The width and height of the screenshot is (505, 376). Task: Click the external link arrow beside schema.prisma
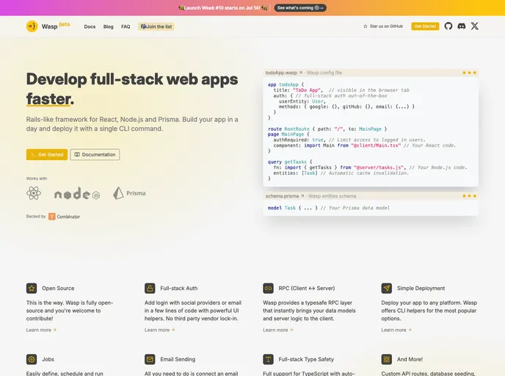tap(302, 196)
